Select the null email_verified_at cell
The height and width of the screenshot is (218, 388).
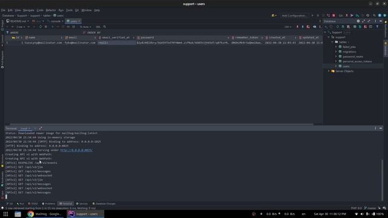click(x=116, y=43)
